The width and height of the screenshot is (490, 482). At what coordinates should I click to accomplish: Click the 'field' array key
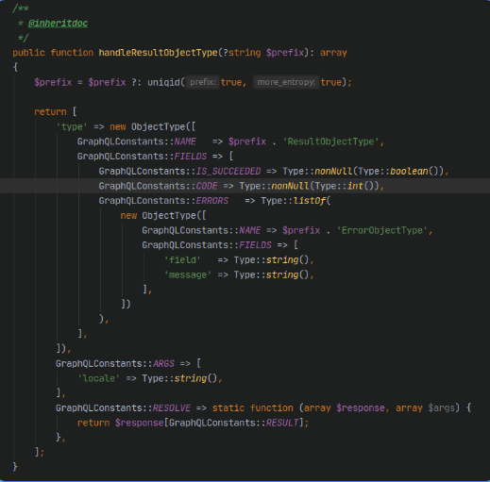[x=182, y=260]
